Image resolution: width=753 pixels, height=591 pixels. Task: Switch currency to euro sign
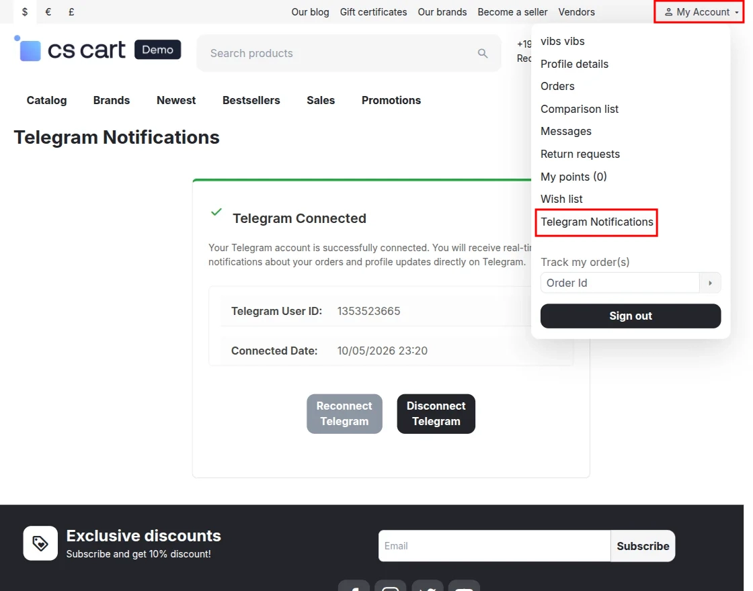[x=48, y=12]
